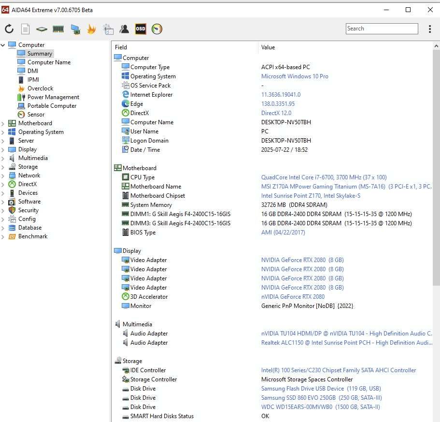This screenshot has height=422, width=440.
Task: Select the DIMM3 G Skill Aegis row
Action: tap(272, 223)
